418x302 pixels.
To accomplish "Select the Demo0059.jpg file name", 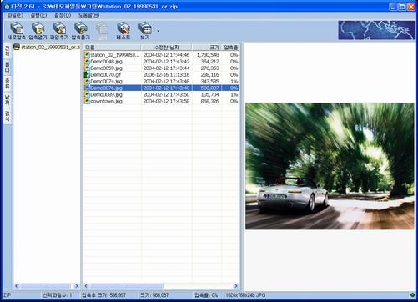I will tap(106, 68).
